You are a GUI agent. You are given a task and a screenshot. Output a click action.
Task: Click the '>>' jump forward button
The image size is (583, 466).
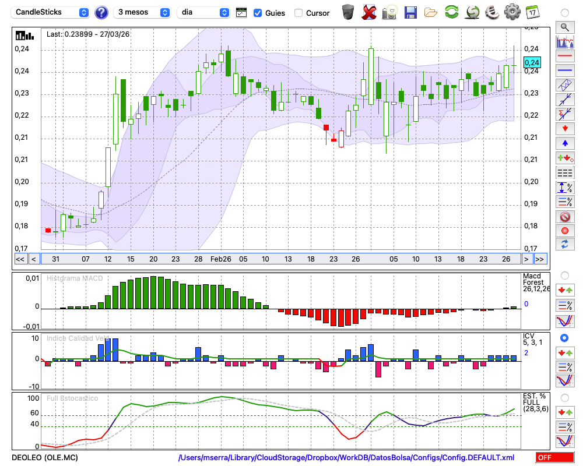coord(540,259)
